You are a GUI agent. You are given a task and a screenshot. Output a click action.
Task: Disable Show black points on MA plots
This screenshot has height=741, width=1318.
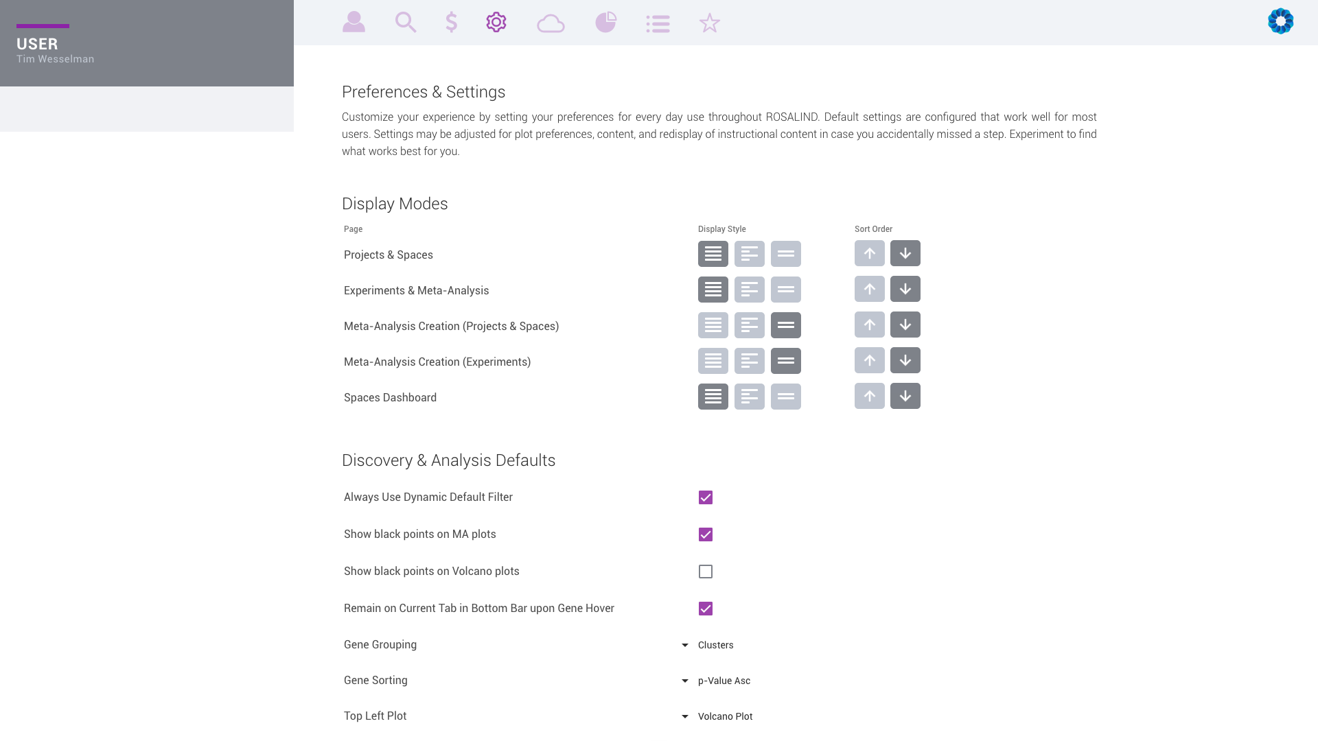705,534
